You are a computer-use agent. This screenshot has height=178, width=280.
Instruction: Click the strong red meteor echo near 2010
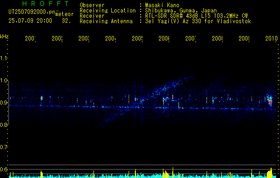pyautogui.click(x=270, y=101)
